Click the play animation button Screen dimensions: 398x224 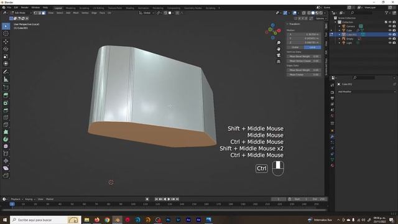tap(169, 199)
